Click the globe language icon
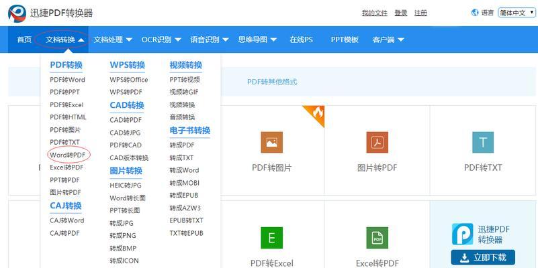 pyautogui.click(x=475, y=13)
